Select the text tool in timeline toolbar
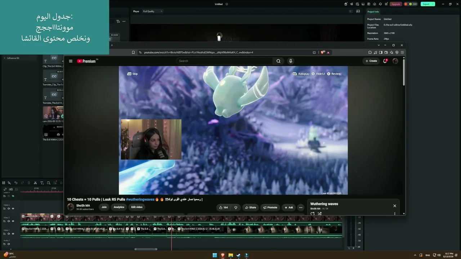The width and height of the screenshot is (461, 259). coord(42,183)
